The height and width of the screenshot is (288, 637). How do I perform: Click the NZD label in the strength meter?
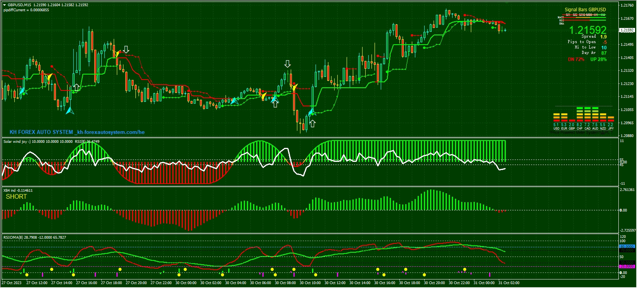coord(603,128)
